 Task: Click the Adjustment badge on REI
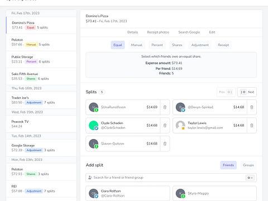point(34,191)
